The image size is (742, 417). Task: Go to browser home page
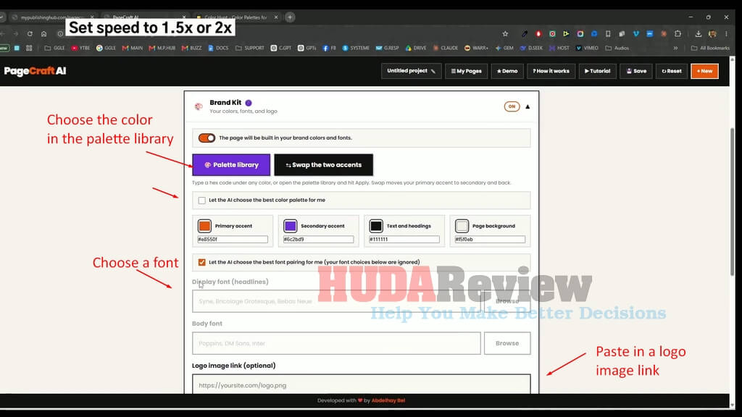[44, 34]
